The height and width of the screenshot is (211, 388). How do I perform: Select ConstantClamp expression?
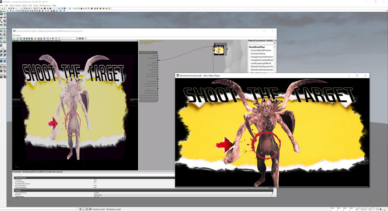(258, 54)
